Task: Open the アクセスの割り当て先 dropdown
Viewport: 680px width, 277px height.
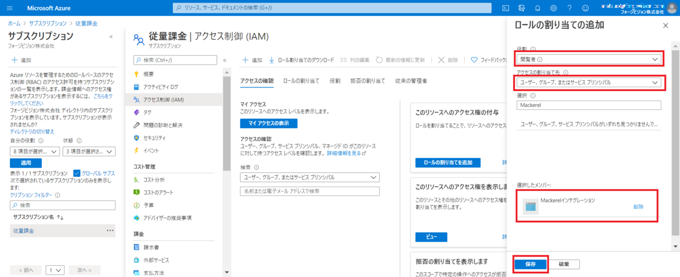Action: 589,83
